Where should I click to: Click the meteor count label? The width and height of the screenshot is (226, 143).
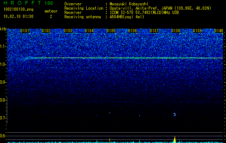(51, 11)
